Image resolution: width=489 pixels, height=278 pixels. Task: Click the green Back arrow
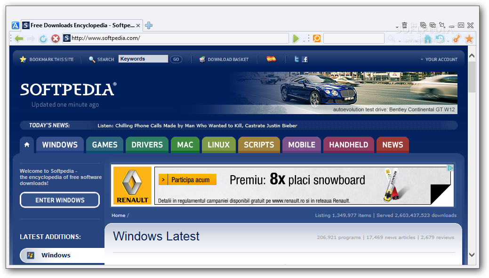[x=19, y=39]
